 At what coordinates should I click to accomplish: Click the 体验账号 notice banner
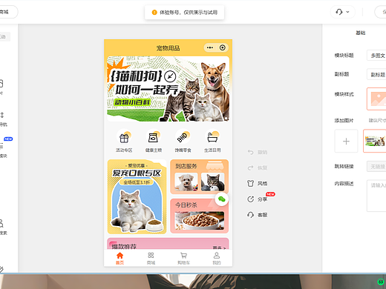185,13
